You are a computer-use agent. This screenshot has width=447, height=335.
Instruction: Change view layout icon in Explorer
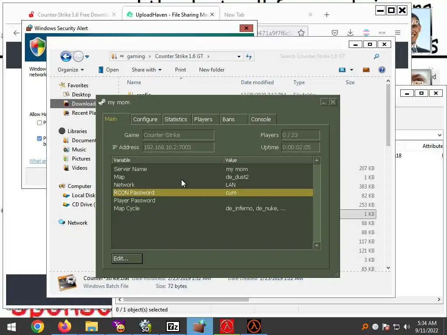pyautogui.click(x=342, y=70)
